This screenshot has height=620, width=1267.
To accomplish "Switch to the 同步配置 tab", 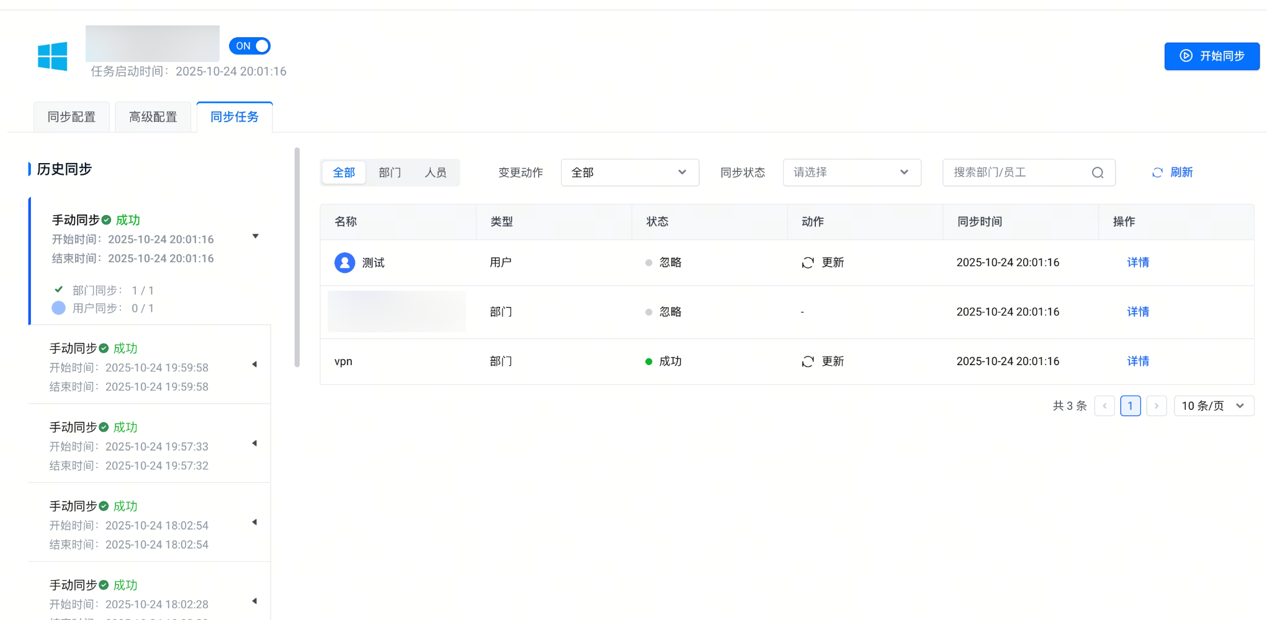I will coord(71,117).
